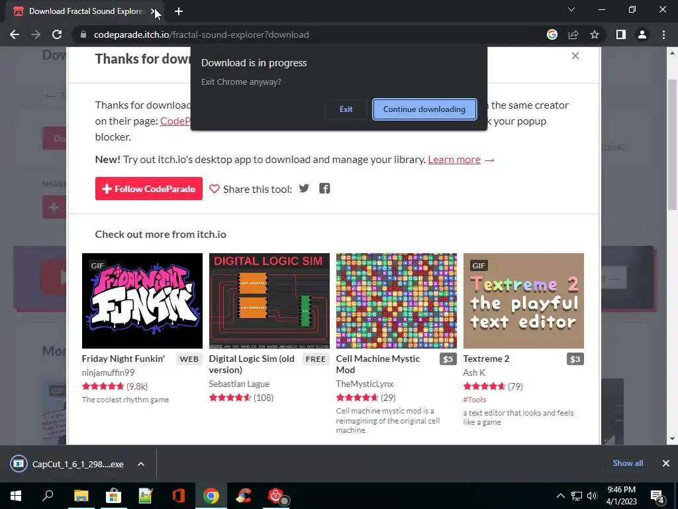Open the network icon in system tray
This screenshot has height=509, width=678.
577,496
